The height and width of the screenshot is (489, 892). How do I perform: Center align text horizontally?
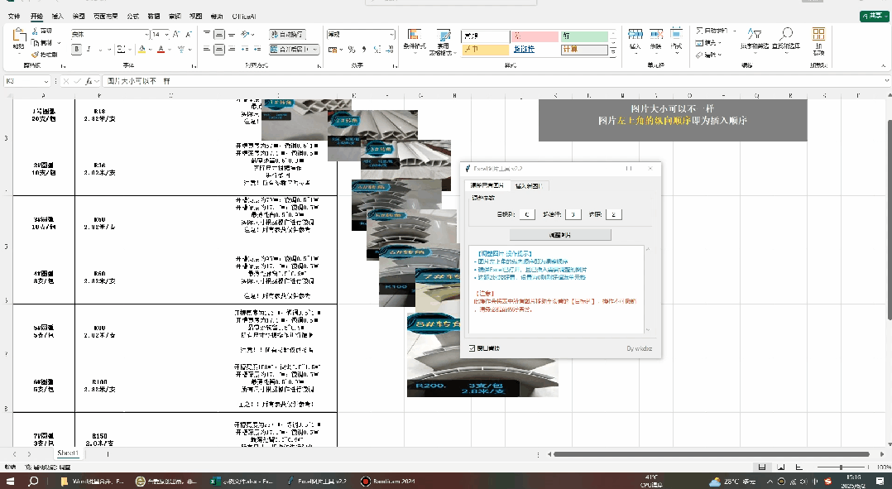pos(219,50)
